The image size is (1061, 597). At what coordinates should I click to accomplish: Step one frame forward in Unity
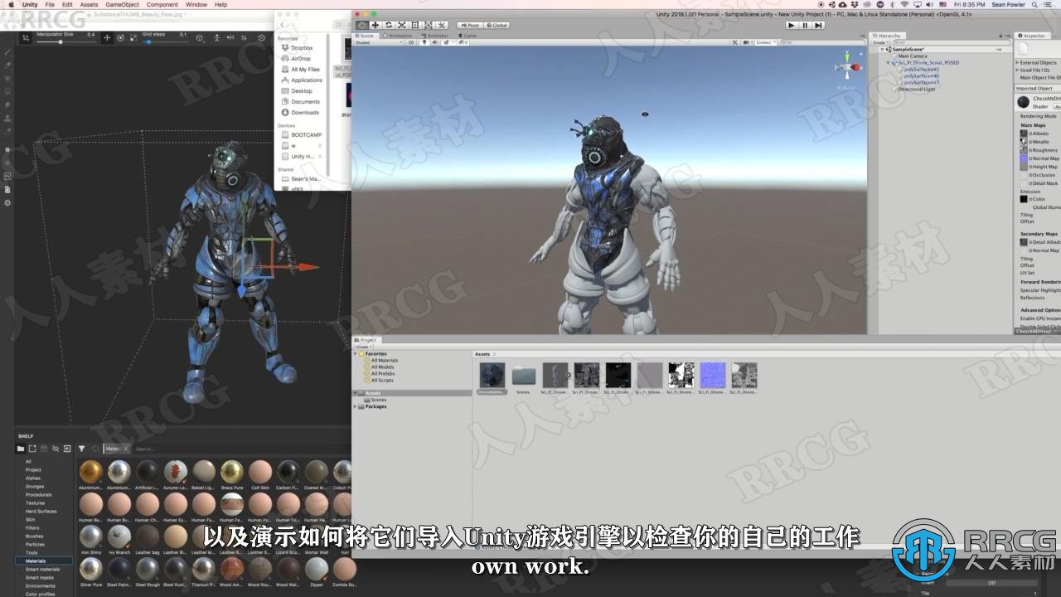coord(818,25)
